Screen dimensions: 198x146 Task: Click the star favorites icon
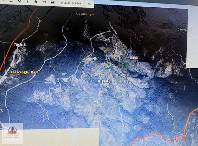pyautogui.click(x=36, y=1)
